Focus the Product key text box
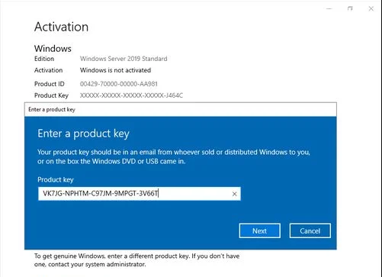The height and width of the screenshot is (277, 382). [x=140, y=194]
